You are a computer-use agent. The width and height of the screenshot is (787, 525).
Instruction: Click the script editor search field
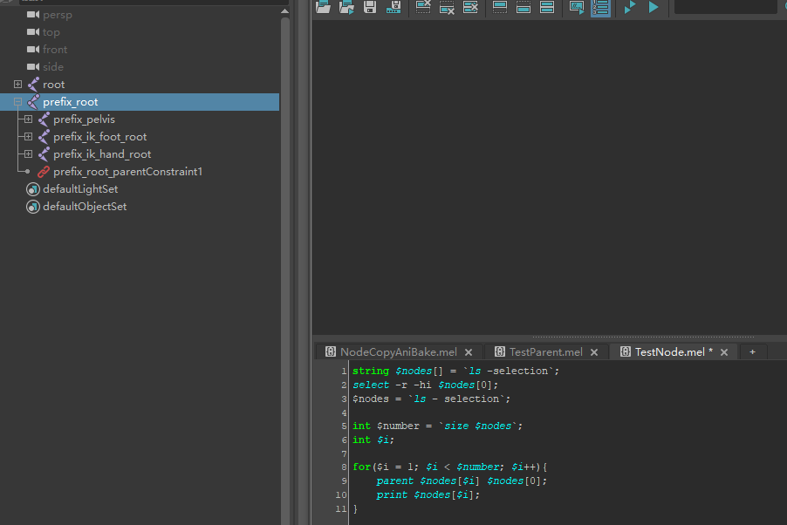[725, 6]
